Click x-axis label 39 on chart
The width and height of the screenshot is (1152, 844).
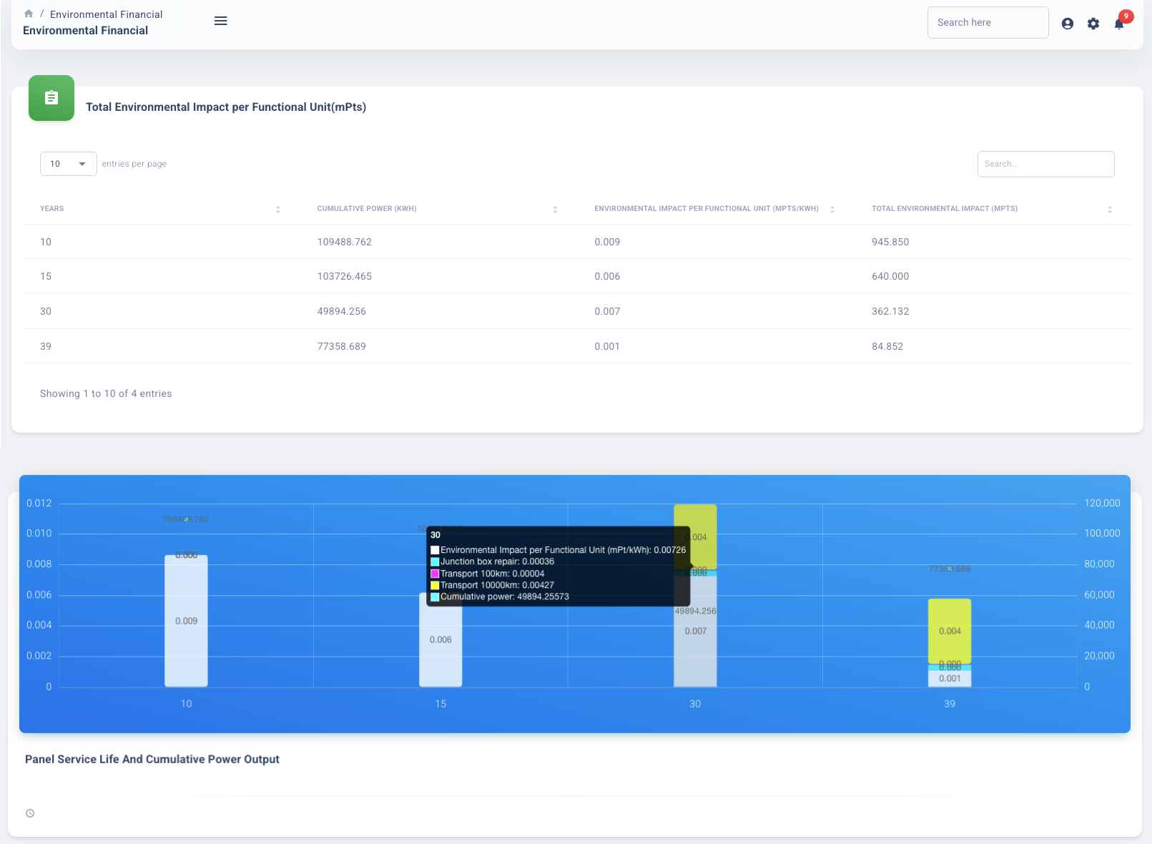950,704
